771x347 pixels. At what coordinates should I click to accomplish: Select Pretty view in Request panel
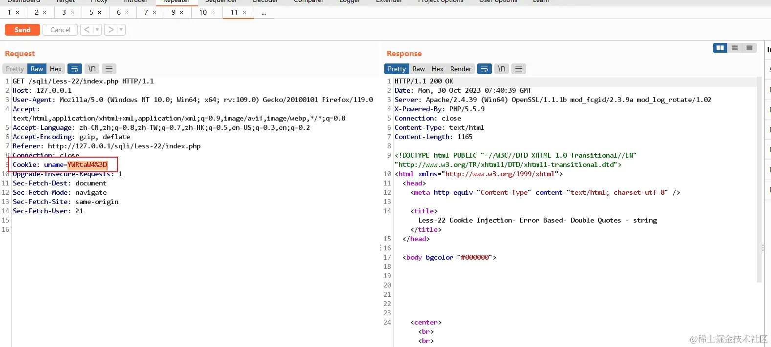15,69
